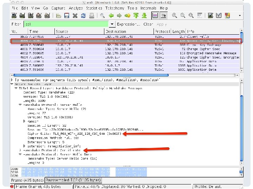This screenshot has width=253, height=189.
Task: Open the Expression... filter builder
Action: click(x=129, y=24)
